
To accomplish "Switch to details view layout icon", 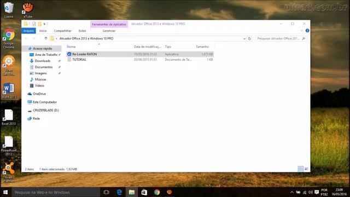I will click(301, 169).
